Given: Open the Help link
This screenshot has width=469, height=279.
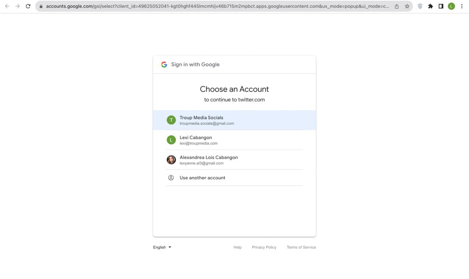Looking at the screenshot, I should (238, 247).
